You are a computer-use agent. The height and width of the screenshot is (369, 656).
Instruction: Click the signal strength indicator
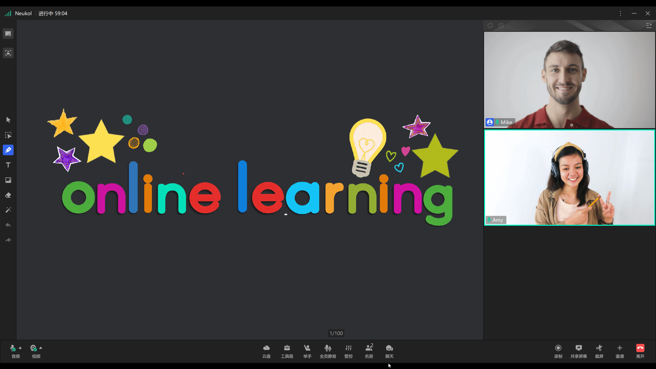point(8,13)
